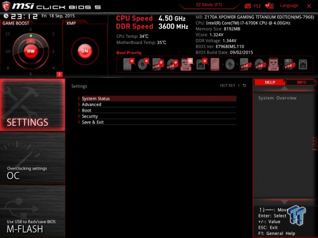Take a screenshot with the camera icon
Image resolution: width=318 pixels, height=238 pixels.
click(248, 6)
